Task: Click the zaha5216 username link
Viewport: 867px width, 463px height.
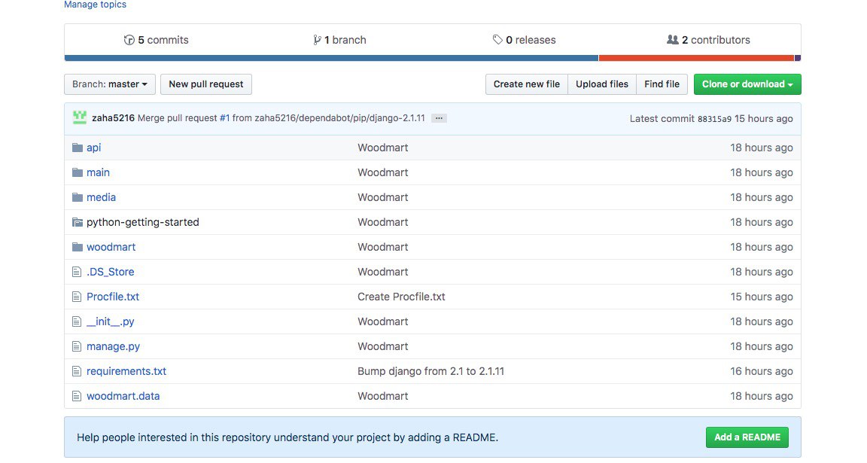Action: point(114,118)
